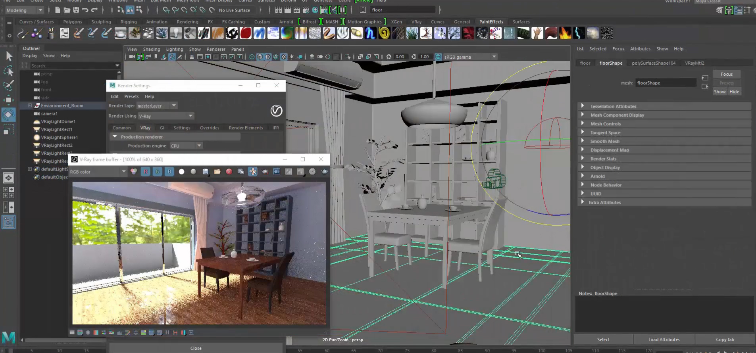Save image in V-Ray frame buffer
The image size is (756, 353).
(x=205, y=172)
